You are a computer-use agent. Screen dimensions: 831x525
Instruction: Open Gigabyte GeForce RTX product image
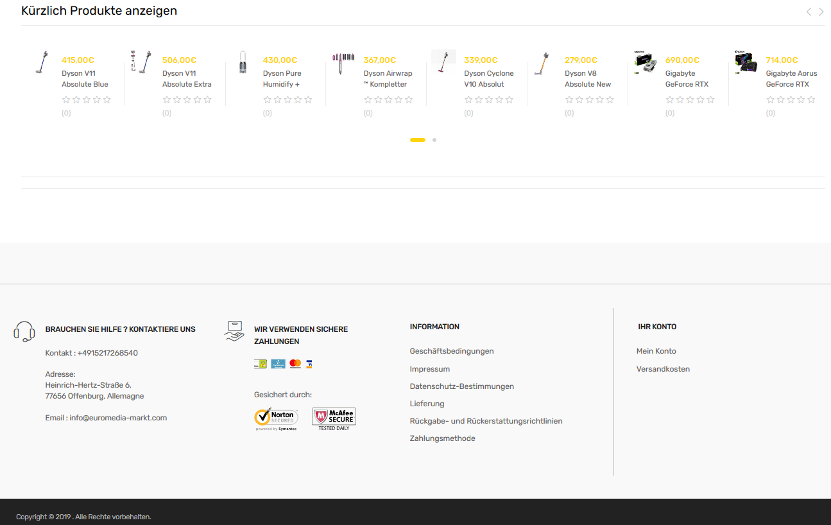click(645, 62)
